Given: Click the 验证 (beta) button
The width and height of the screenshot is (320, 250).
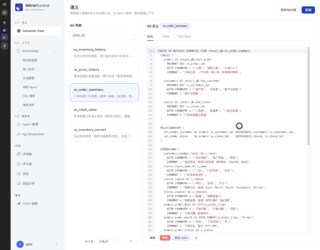Looking at the screenshot, I should click(181, 238).
